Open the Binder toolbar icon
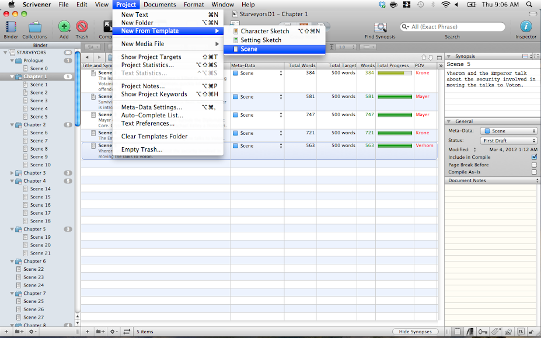The image size is (541, 338). click(x=11, y=27)
